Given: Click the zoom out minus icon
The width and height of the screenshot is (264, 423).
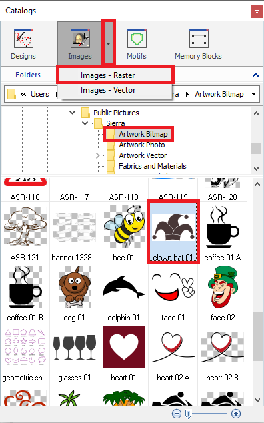Looking at the screenshot, I should coord(177,413).
